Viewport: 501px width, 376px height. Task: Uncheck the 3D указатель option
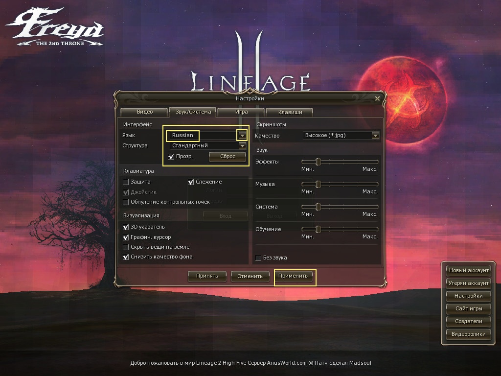pos(126,227)
